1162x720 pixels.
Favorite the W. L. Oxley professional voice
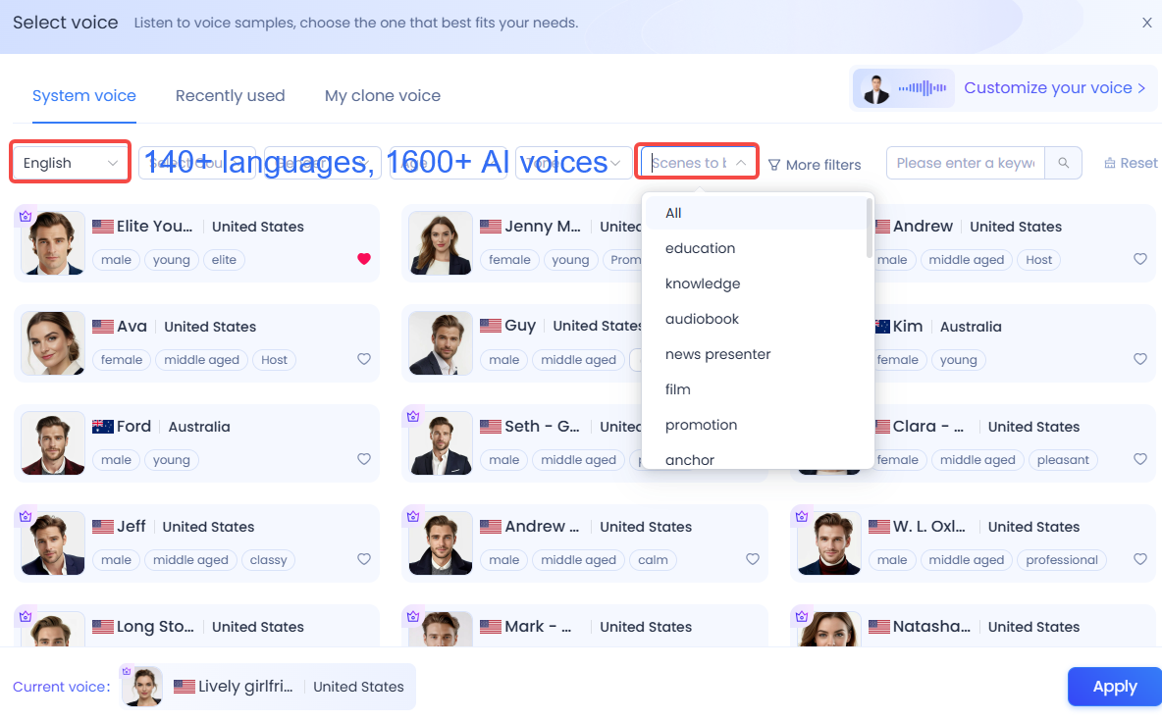click(x=1139, y=559)
